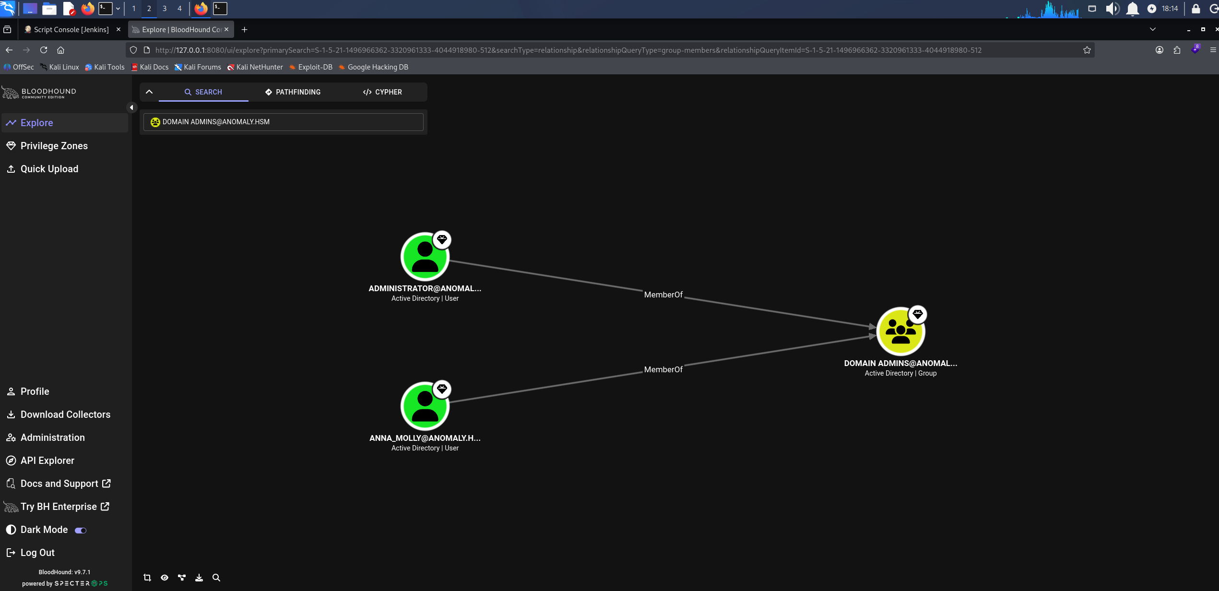This screenshot has height=591, width=1219.
Task: Open the terminal launcher dropdown arrow in taskbar
Action: [118, 9]
